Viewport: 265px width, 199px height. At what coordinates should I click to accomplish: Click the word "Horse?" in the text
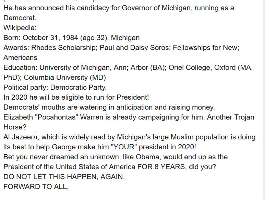click(15, 127)
